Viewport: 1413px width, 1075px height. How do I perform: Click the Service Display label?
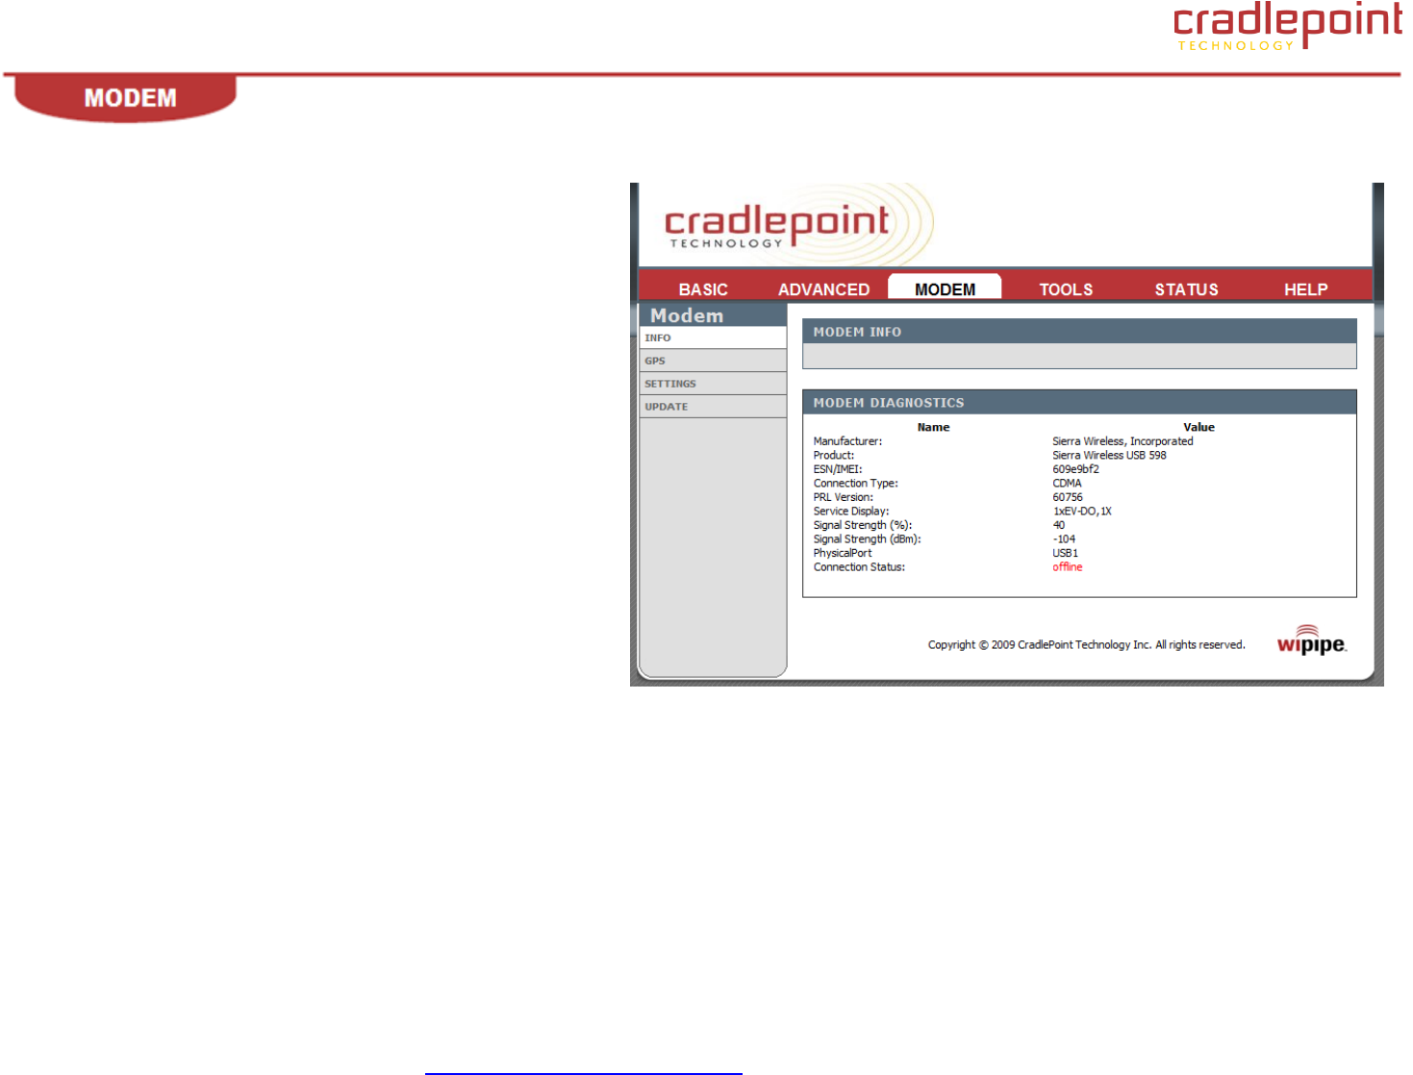[x=851, y=512]
